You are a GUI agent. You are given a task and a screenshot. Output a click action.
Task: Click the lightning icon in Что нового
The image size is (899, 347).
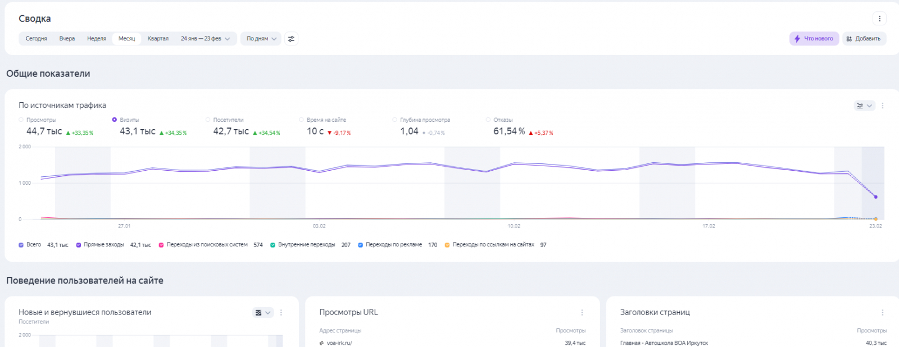pyautogui.click(x=797, y=39)
